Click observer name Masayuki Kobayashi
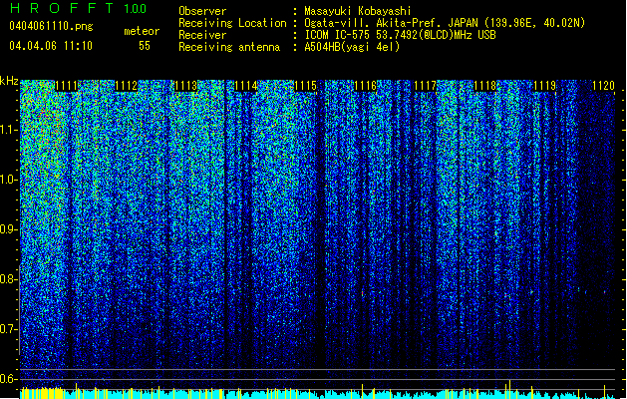The image size is (627, 399). 358,11
